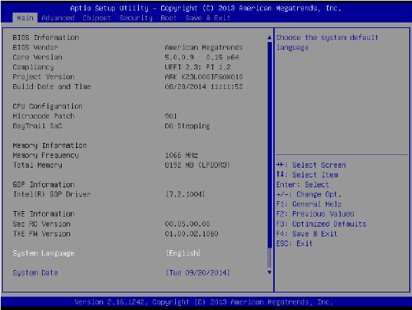Click the F4: Save & Exit hint

tap(307, 234)
